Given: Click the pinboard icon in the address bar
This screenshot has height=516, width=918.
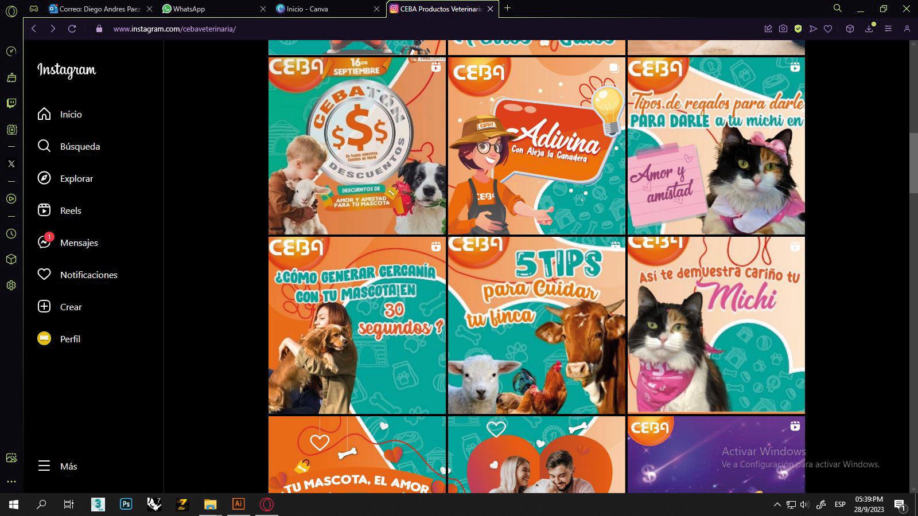Looking at the screenshot, I should tap(768, 29).
